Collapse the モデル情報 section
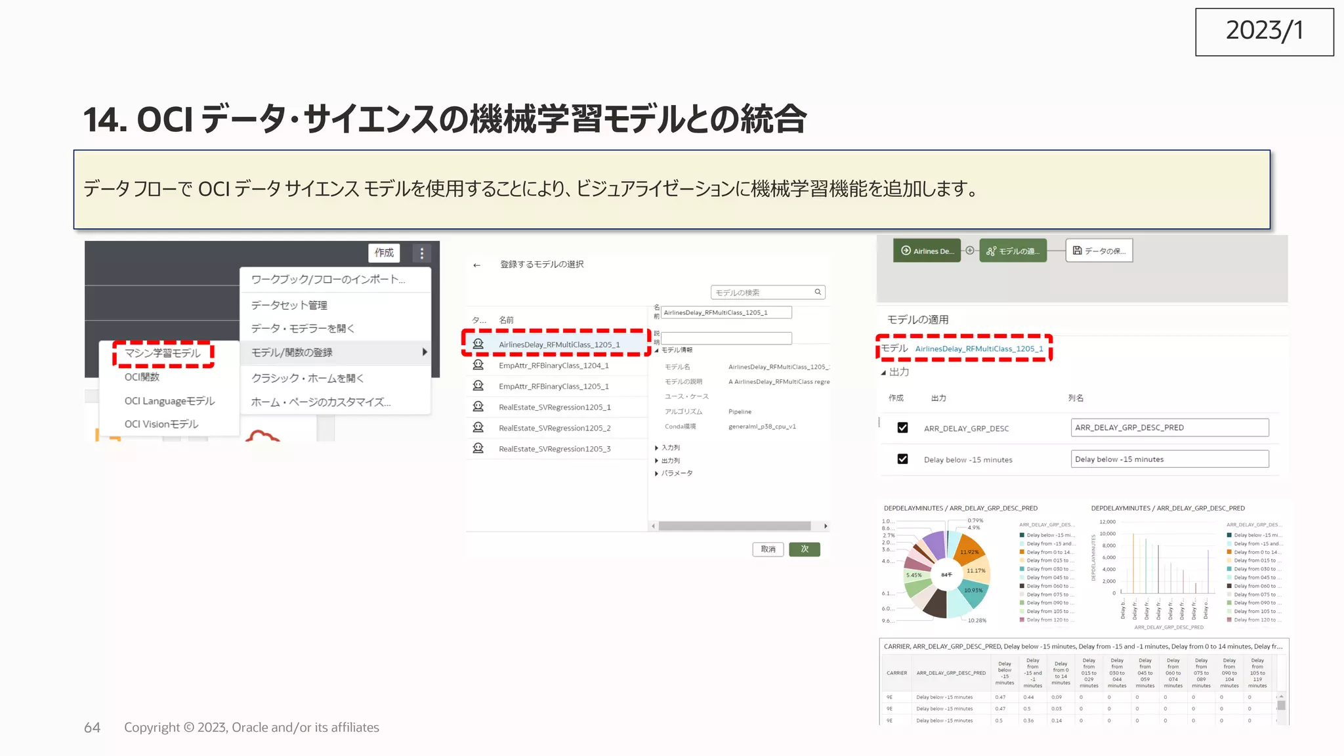Image resolution: width=1344 pixels, height=756 pixels. 656,350
